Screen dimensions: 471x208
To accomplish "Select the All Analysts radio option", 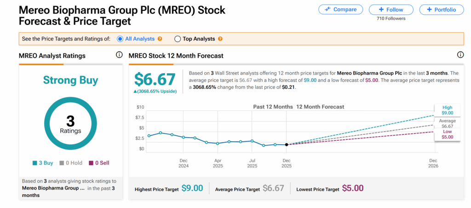I will (121, 39).
